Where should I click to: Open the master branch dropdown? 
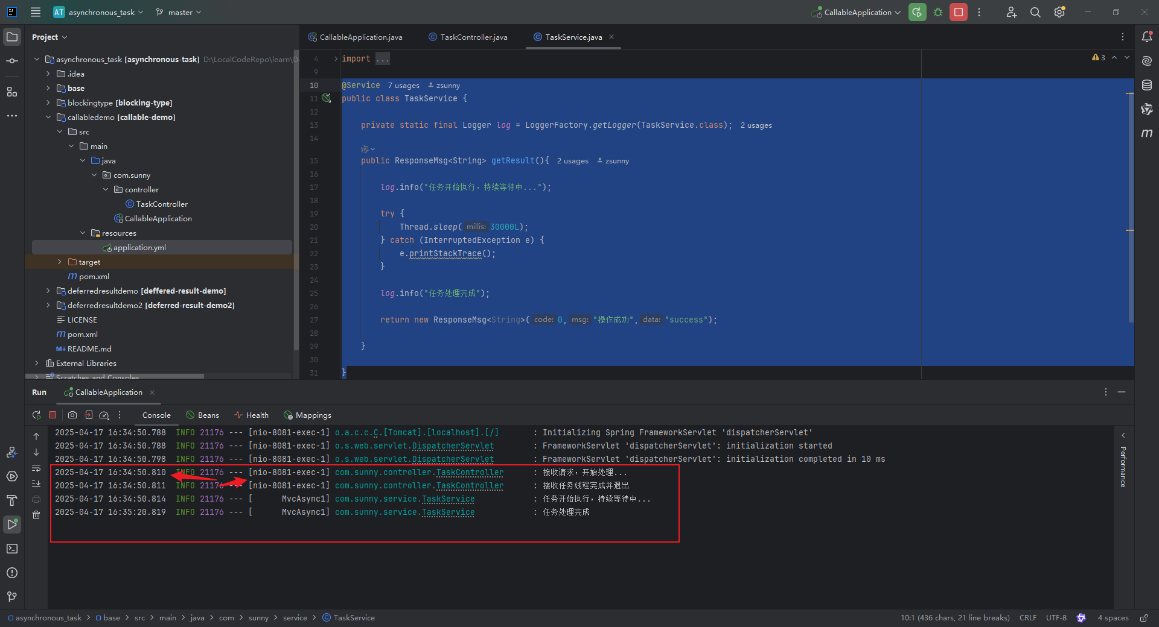(x=179, y=12)
